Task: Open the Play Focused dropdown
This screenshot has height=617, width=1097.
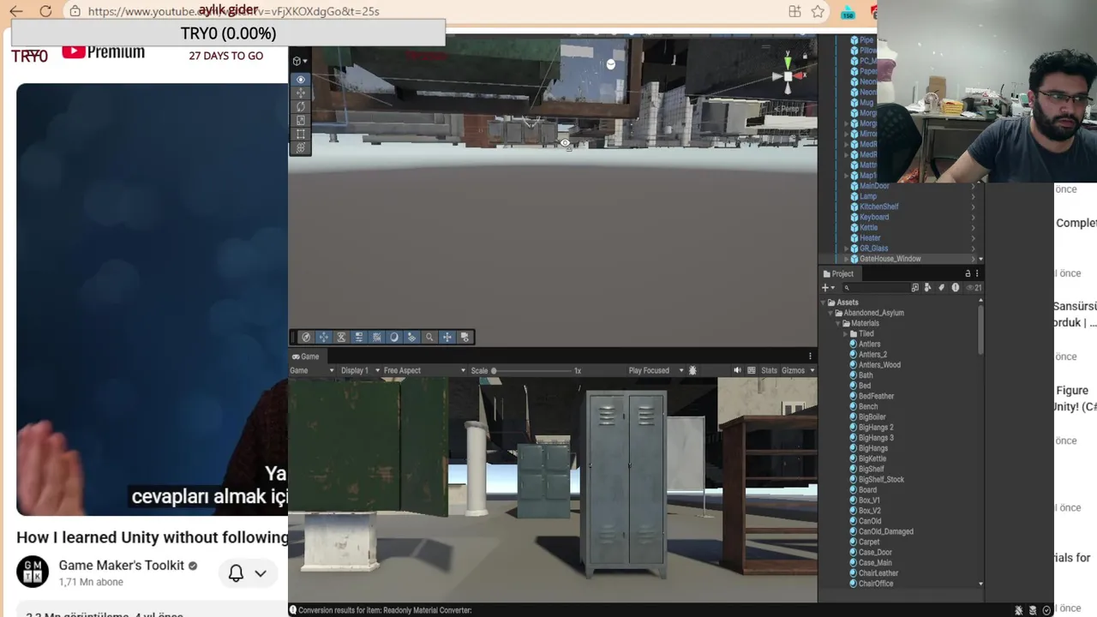Action: (656, 371)
